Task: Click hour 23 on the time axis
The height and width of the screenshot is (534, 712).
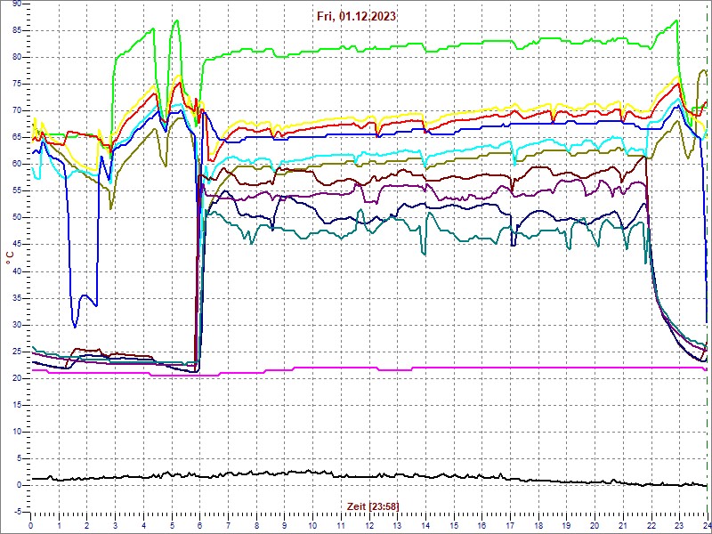Action: click(x=680, y=526)
